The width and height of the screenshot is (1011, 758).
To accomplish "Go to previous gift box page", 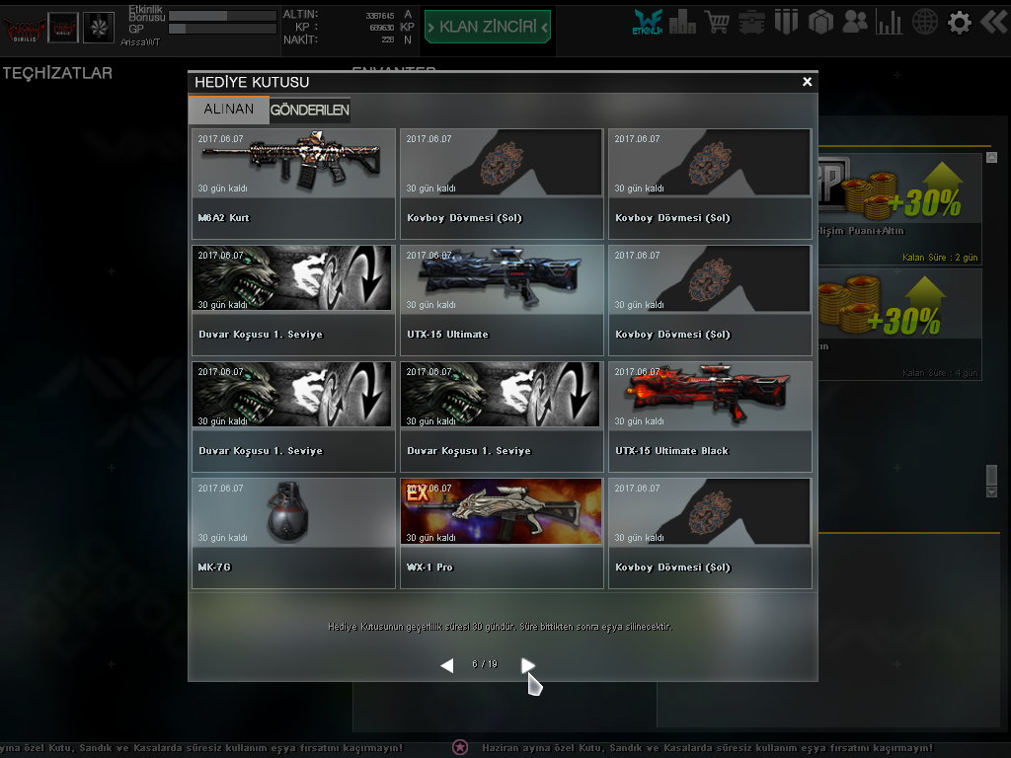I will tap(447, 664).
